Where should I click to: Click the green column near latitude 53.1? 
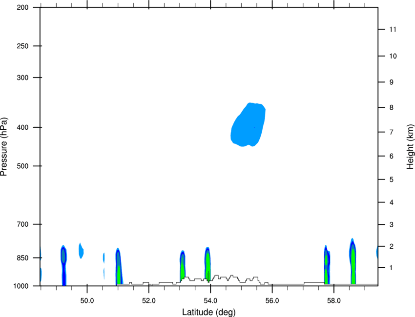(183, 266)
